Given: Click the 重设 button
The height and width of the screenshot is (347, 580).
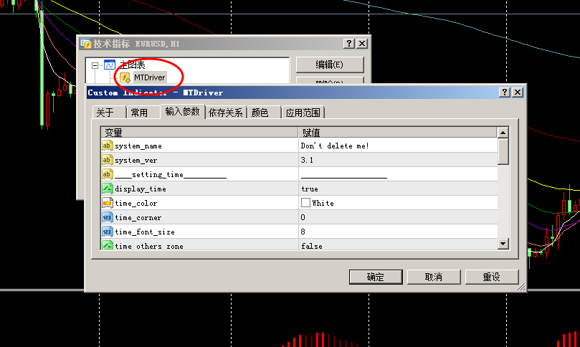Looking at the screenshot, I should click(491, 277).
